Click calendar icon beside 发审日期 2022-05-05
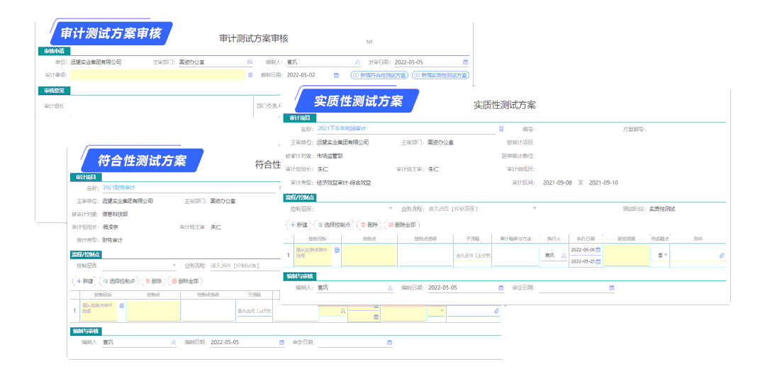 pyautogui.click(x=466, y=62)
